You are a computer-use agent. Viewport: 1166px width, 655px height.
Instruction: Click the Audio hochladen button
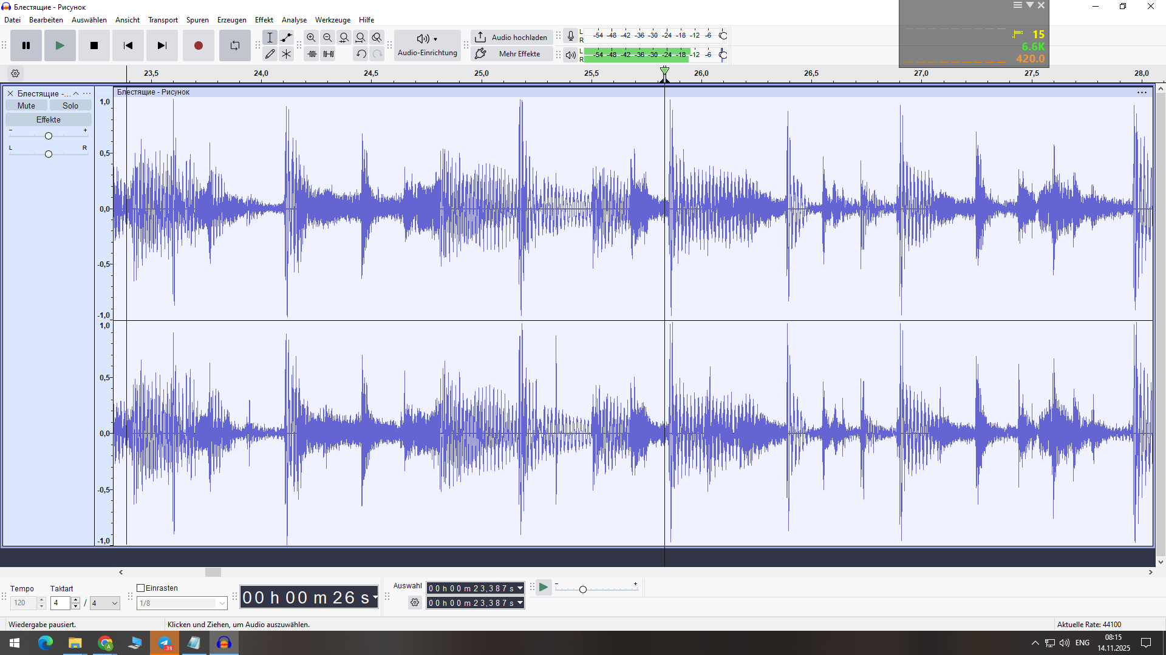tap(512, 38)
